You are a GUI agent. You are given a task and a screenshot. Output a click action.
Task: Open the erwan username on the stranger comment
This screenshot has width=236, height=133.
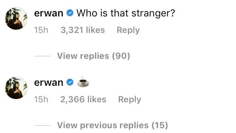tap(49, 13)
